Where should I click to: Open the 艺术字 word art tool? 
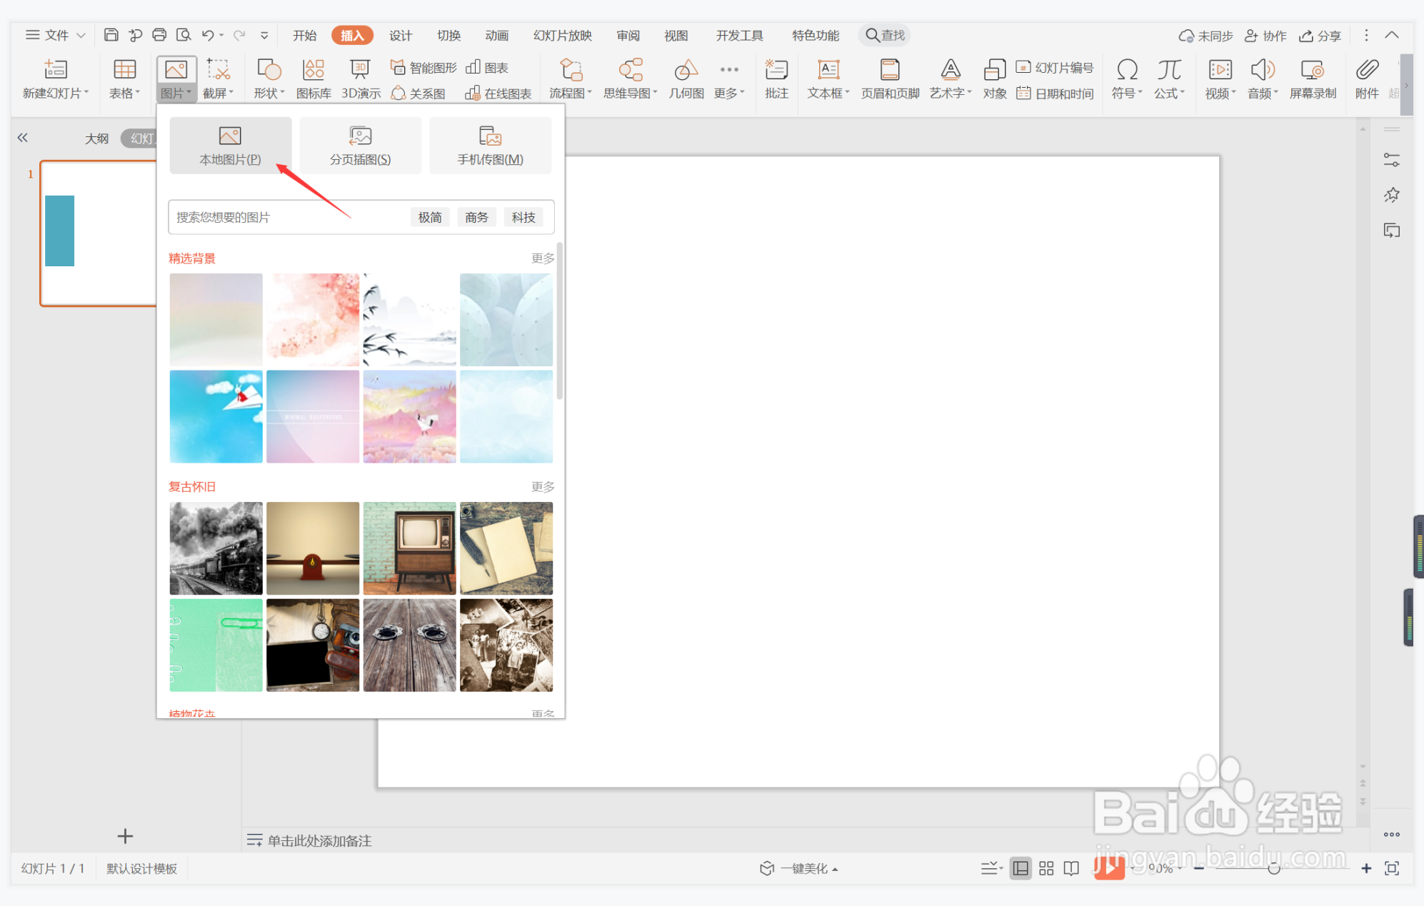click(x=950, y=78)
